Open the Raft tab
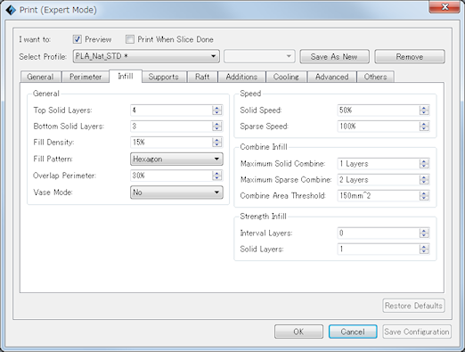 tap(202, 77)
